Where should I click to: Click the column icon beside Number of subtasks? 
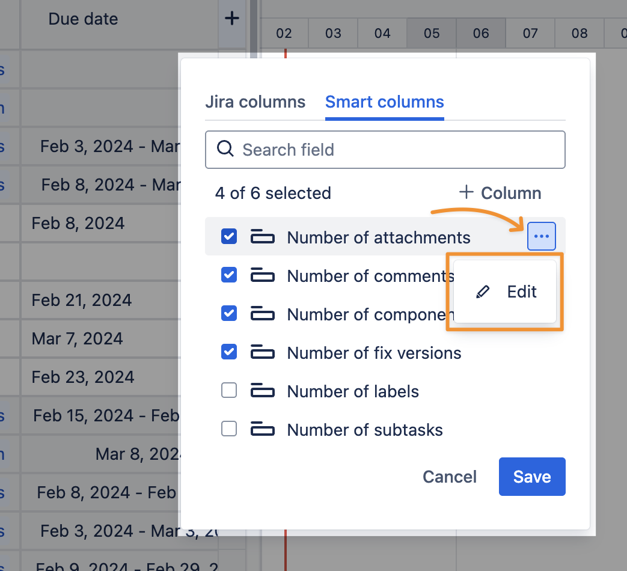pyautogui.click(x=262, y=430)
